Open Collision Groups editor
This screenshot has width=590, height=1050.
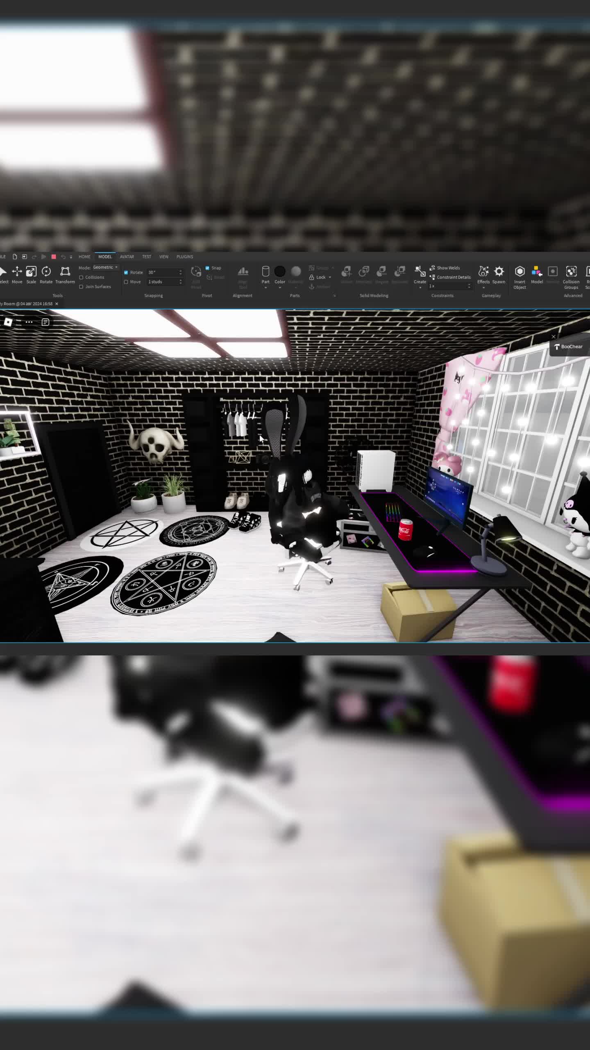coord(571,277)
